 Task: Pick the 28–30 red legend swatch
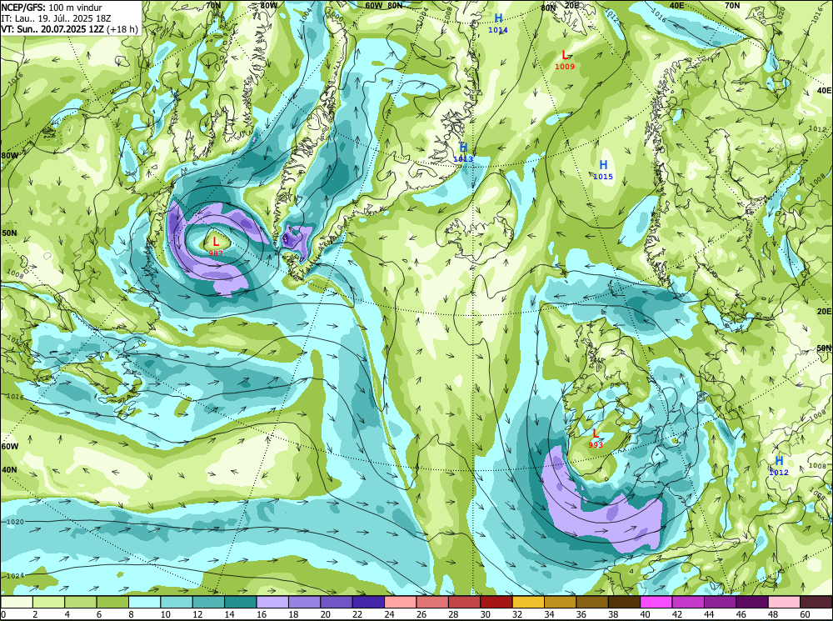coord(464,602)
